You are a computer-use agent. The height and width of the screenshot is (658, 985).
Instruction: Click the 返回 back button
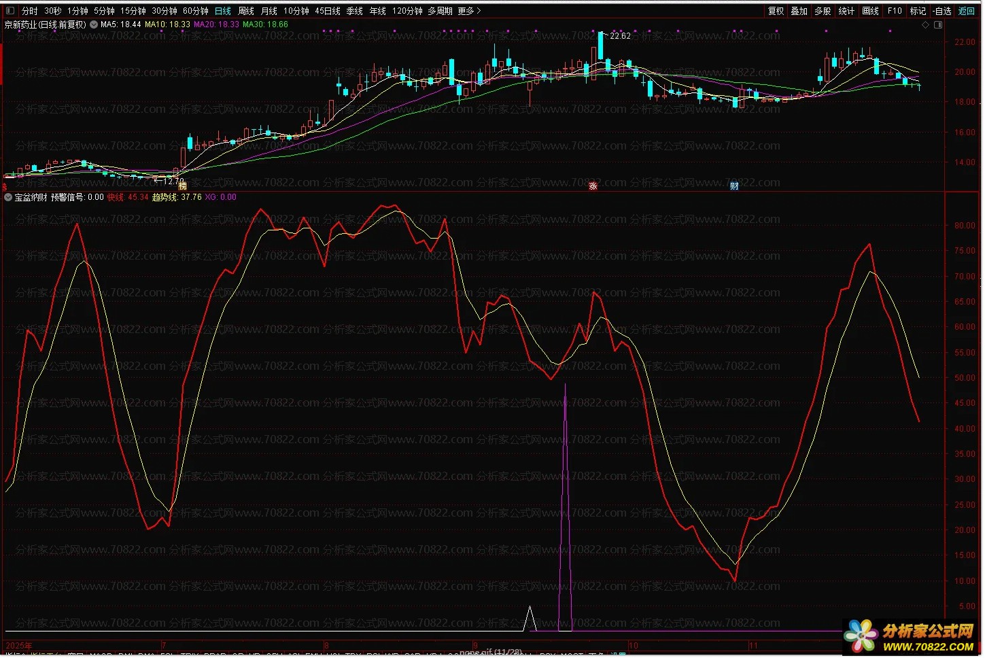(966, 11)
